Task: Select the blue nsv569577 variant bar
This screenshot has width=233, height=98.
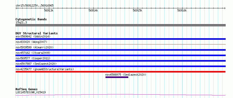Action: click(120, 61)
